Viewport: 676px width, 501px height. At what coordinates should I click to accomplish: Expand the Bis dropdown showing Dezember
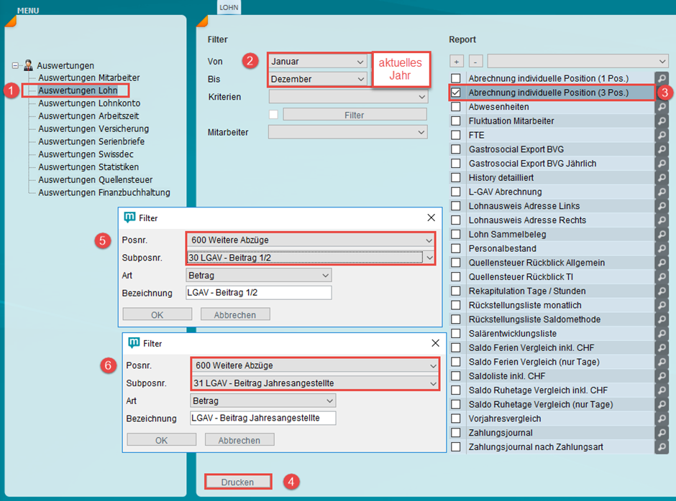317,79
